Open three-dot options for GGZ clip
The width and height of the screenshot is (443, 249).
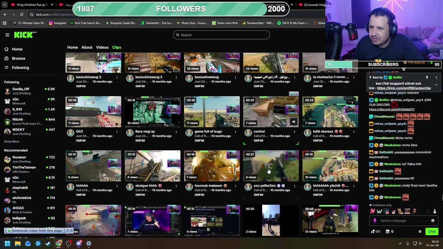117,132
